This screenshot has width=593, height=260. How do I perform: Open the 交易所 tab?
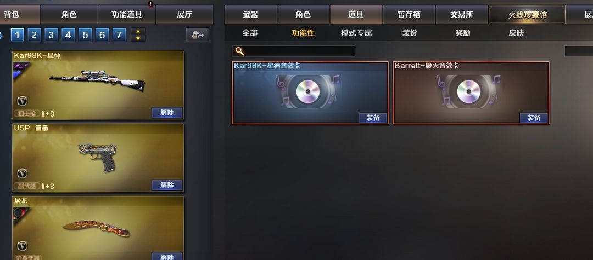462,15
